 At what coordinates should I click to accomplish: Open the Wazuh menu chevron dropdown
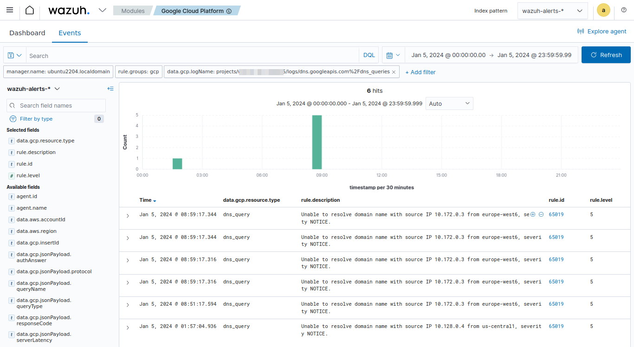103,10
